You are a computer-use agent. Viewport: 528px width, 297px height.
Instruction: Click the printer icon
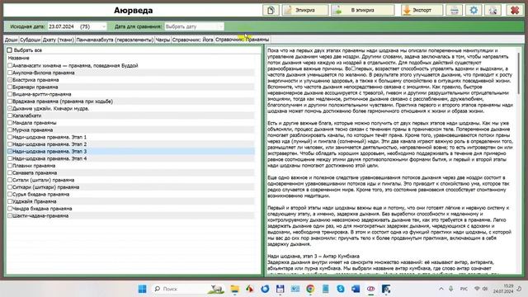(x=454, y=10)
